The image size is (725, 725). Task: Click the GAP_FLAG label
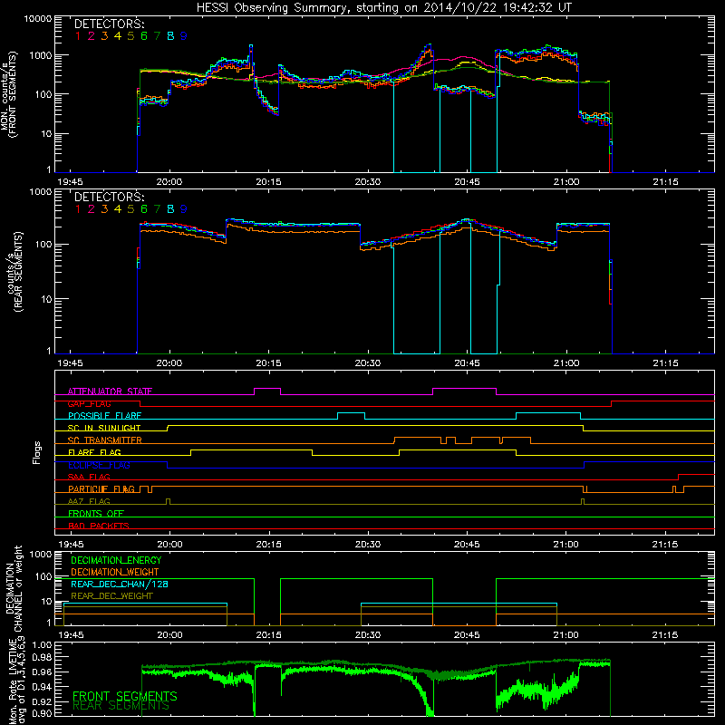(89, 403)
